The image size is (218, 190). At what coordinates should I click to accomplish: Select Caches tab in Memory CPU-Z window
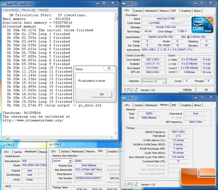coord(138,105)
